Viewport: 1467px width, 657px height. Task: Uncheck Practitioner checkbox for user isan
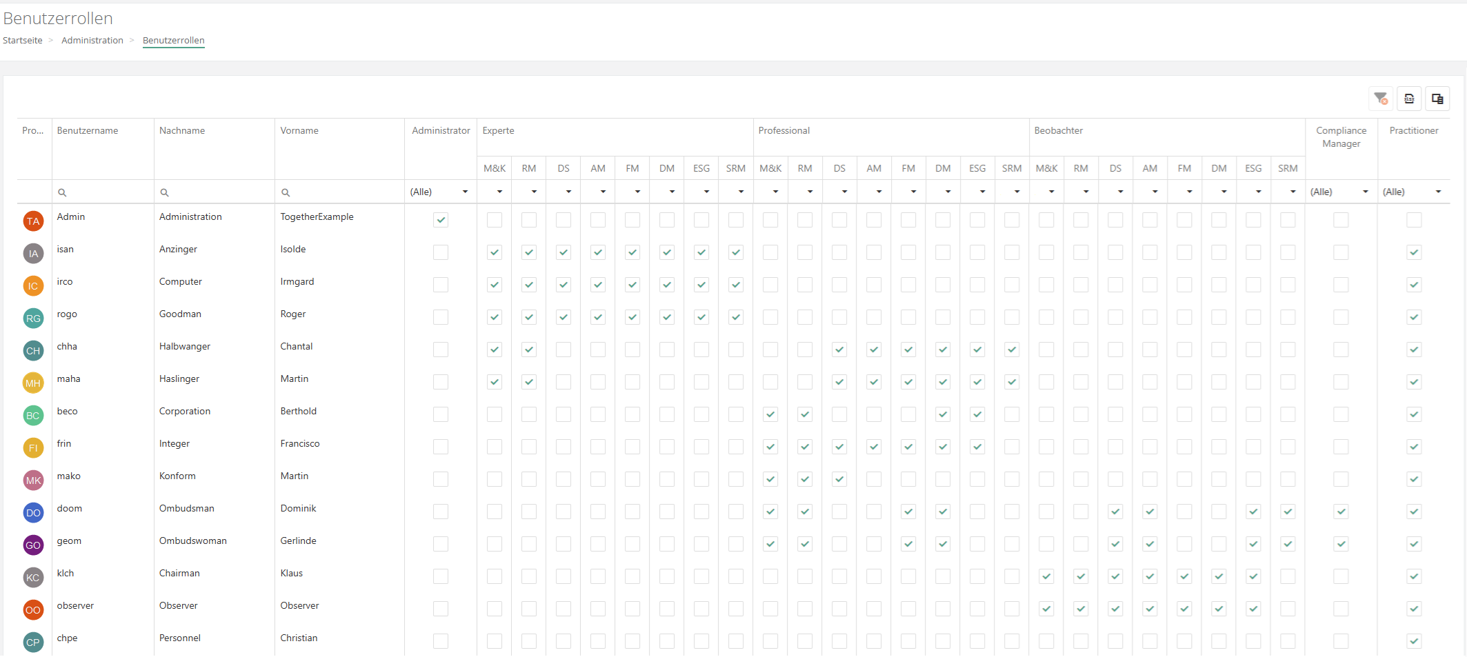click(1414, 252)
